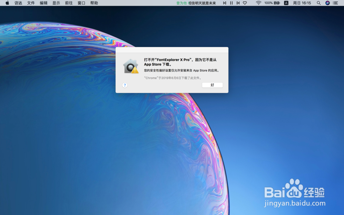Image resolution: width=344 pixels, height=215 pixels.
Task: Click the heart favorite icon in menu bar
Action: [245, 3]
